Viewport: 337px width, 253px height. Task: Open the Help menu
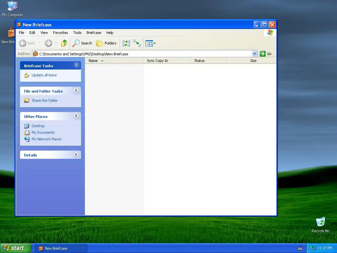click(x=110, y=33)
